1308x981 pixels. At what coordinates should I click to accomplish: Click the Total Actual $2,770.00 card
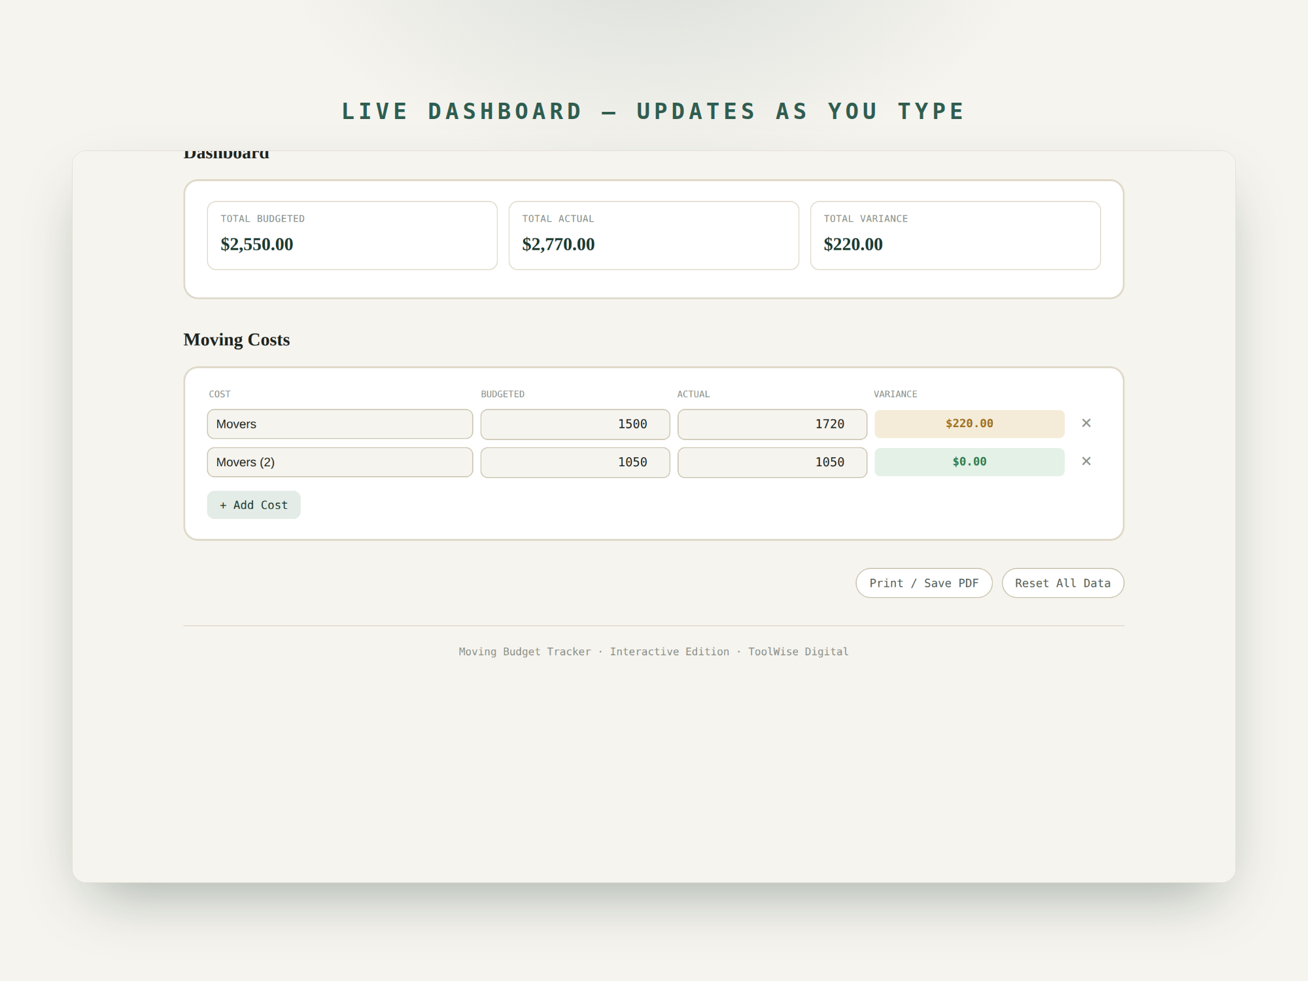tap(654, 235)
